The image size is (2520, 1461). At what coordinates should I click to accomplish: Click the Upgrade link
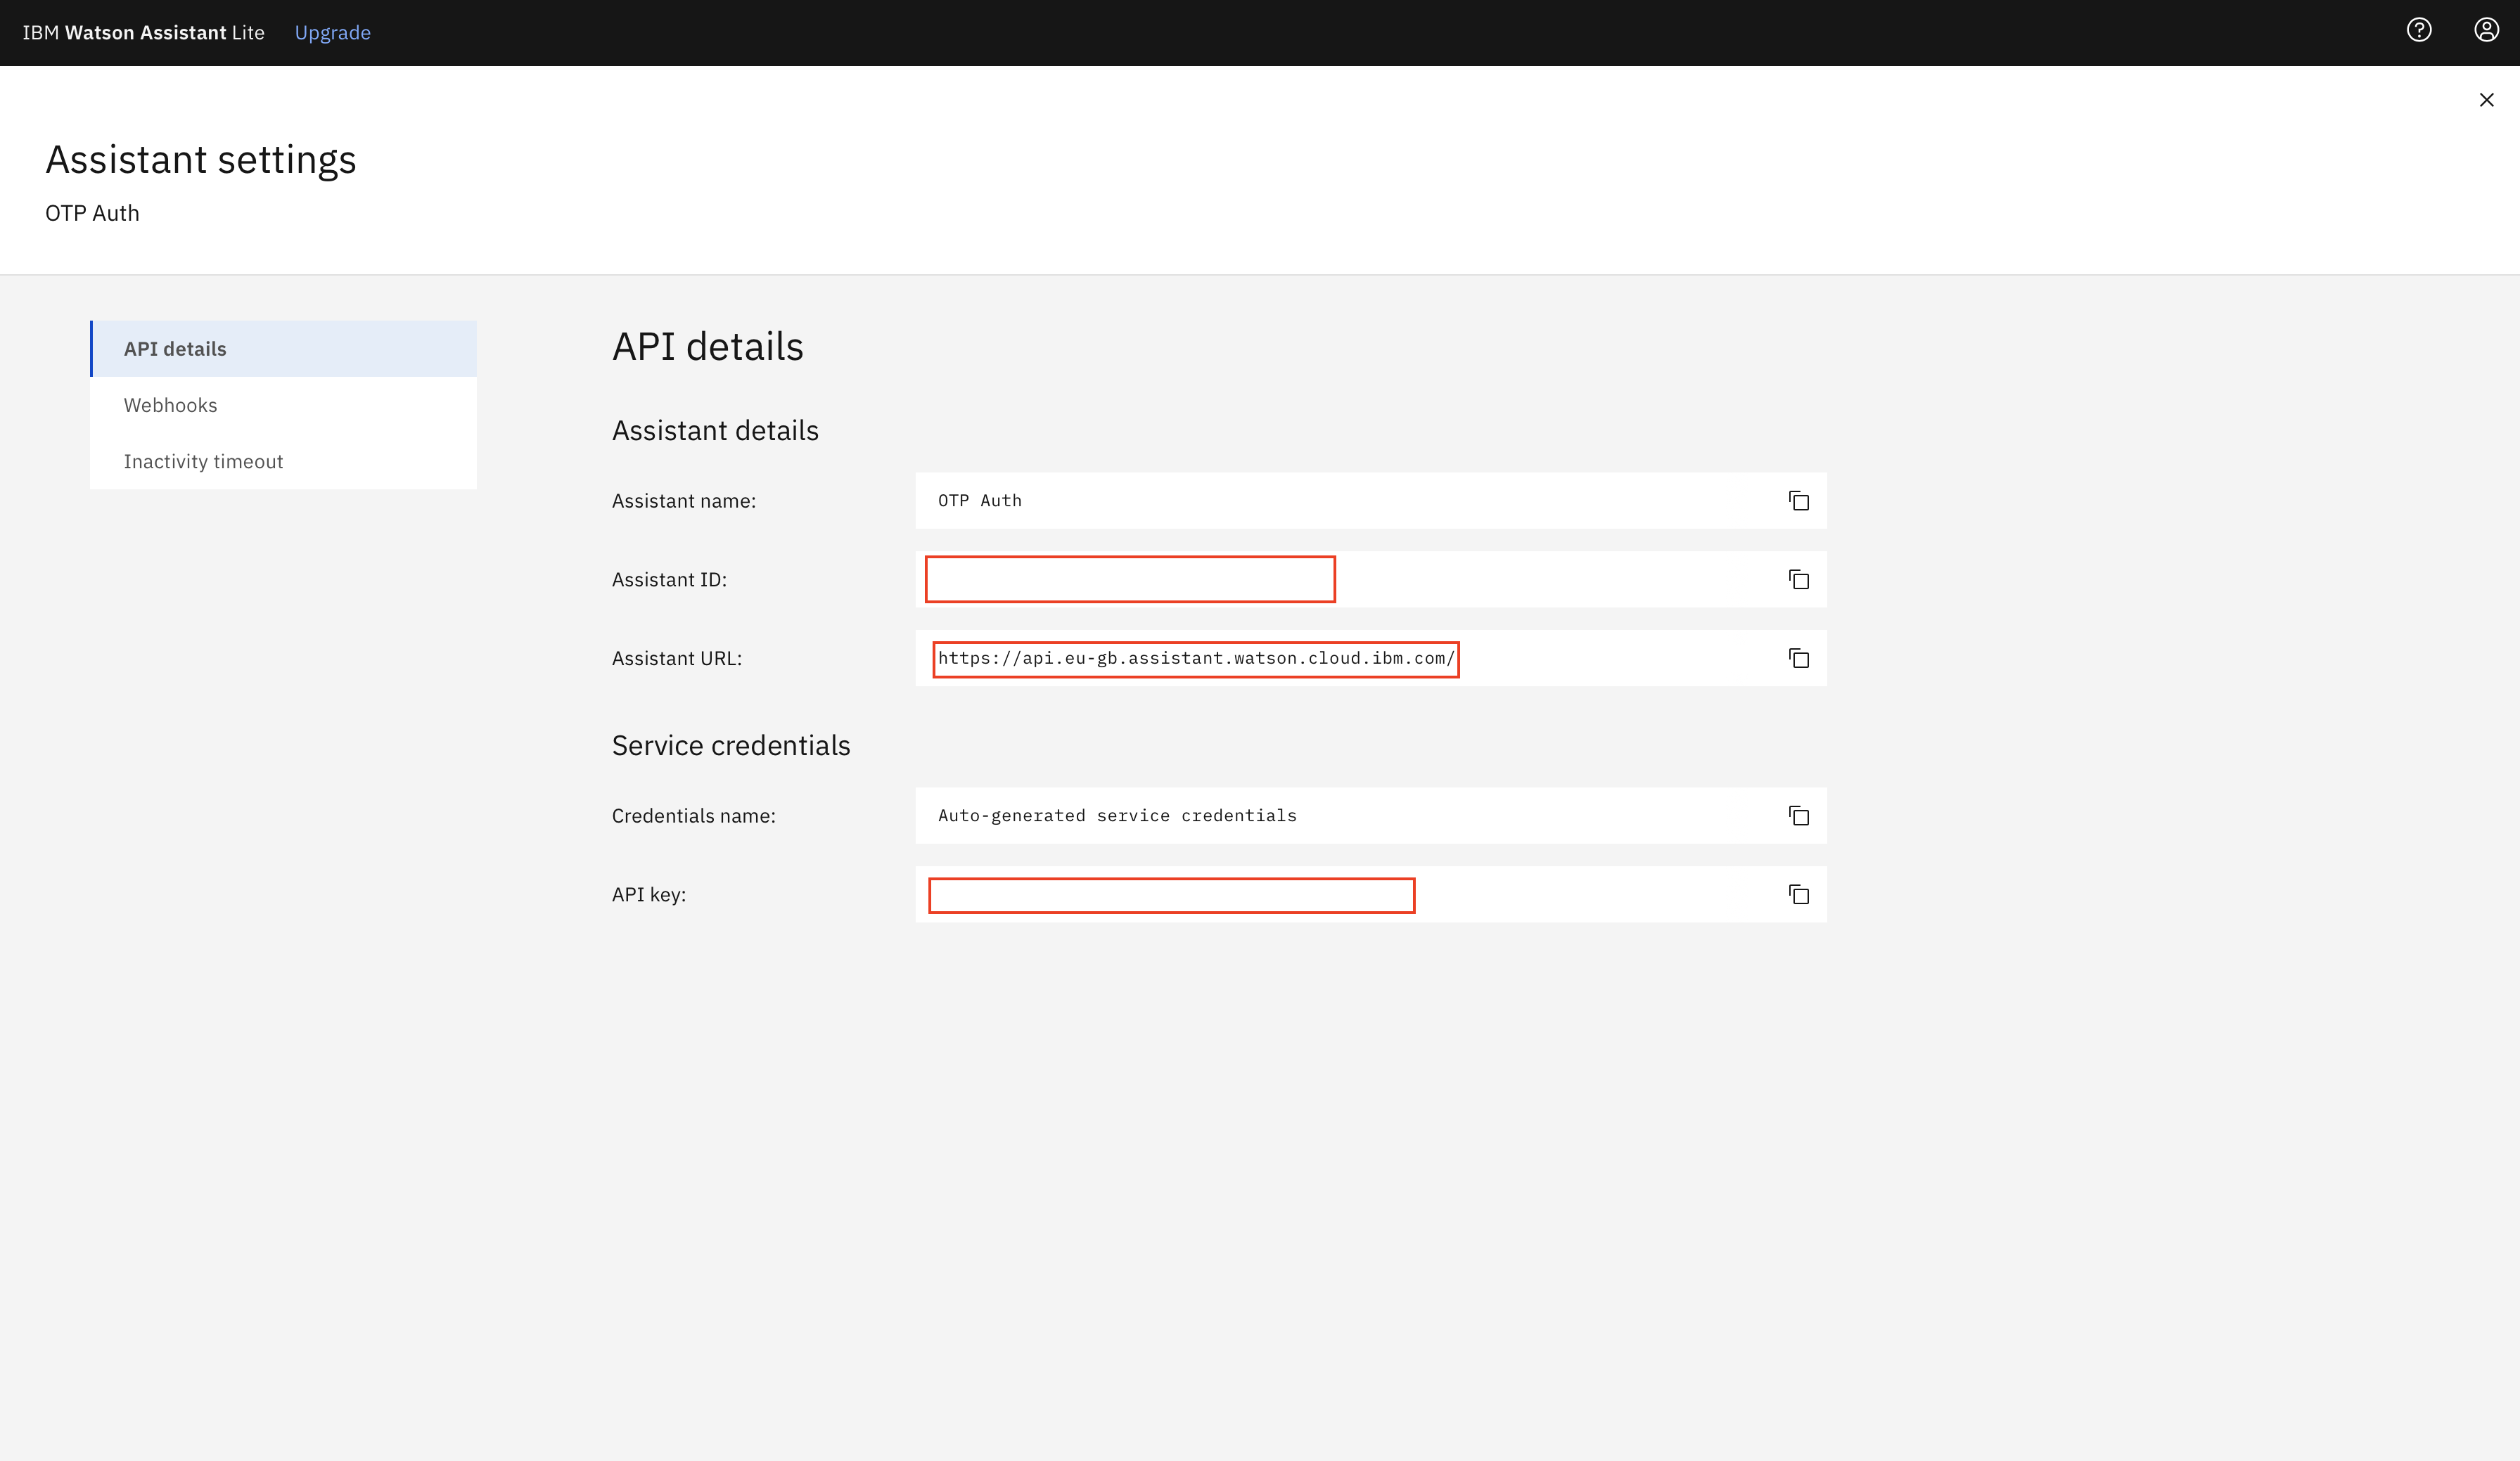(x=332, y=33)
